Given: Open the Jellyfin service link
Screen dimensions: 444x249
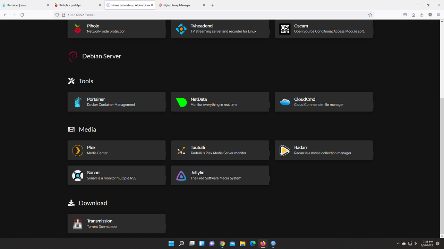Looking at the screenshot, I should [220, 175].
